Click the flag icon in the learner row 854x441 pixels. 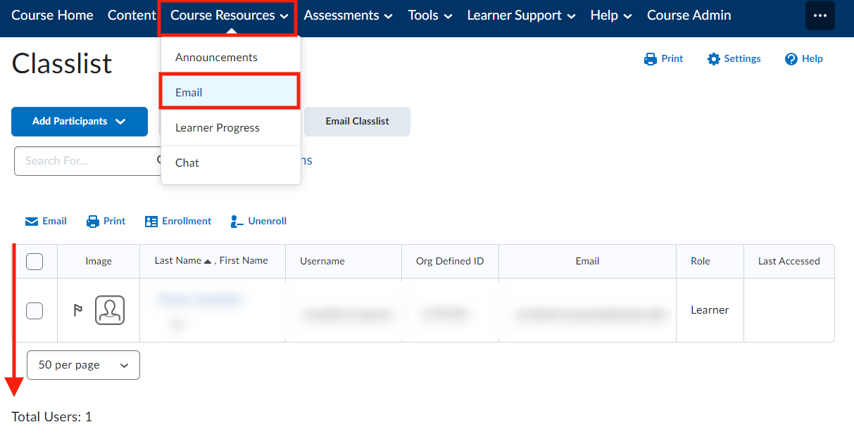click(x=78, y=310)
